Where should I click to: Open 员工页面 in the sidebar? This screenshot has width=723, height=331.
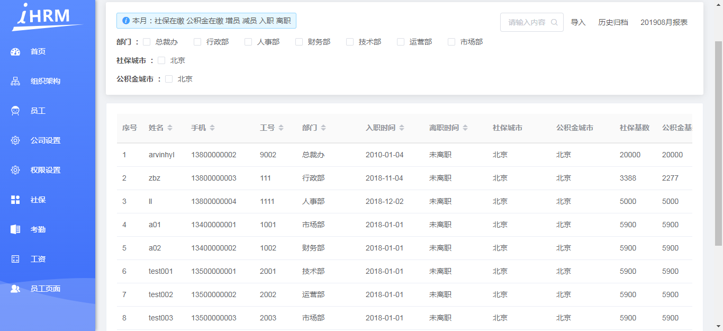click(x=48, y=289)
